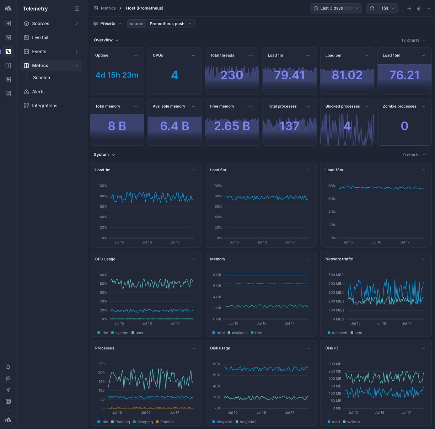Screen dimensions: 435x429
Task: Open the System section options menu
Action: 425,155
